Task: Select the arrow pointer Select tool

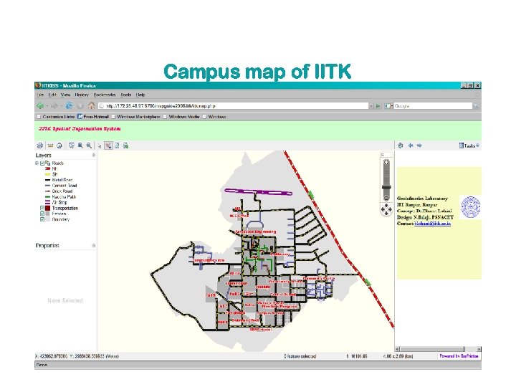Action: point(100,145)
